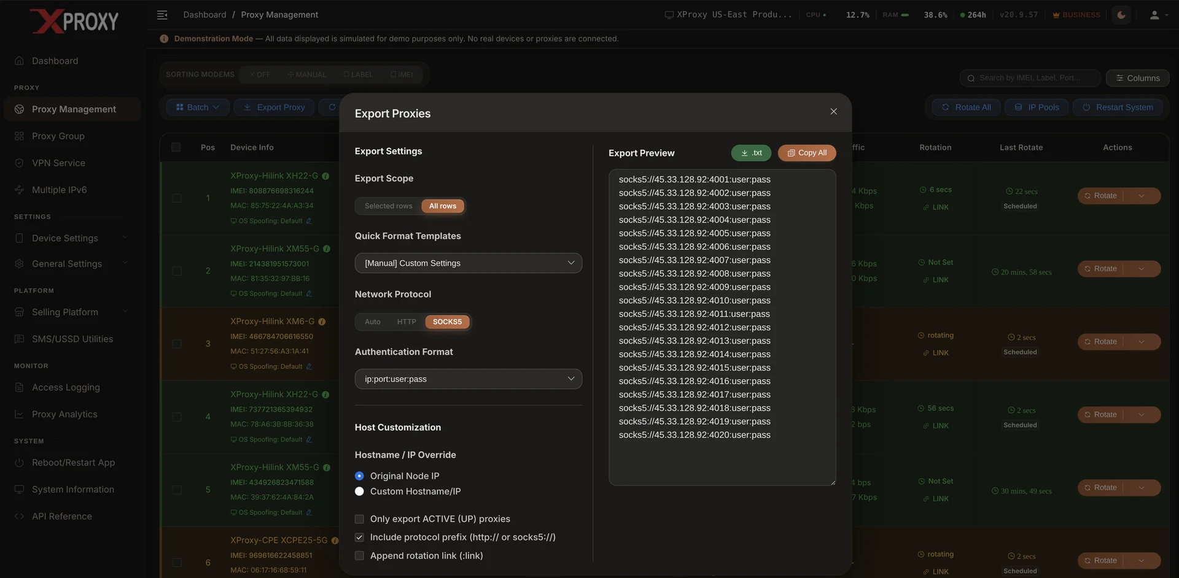This screenshot has width=1179, height=578.
Task: Click Rotate for device row 1
Action: click(1100, 196)
